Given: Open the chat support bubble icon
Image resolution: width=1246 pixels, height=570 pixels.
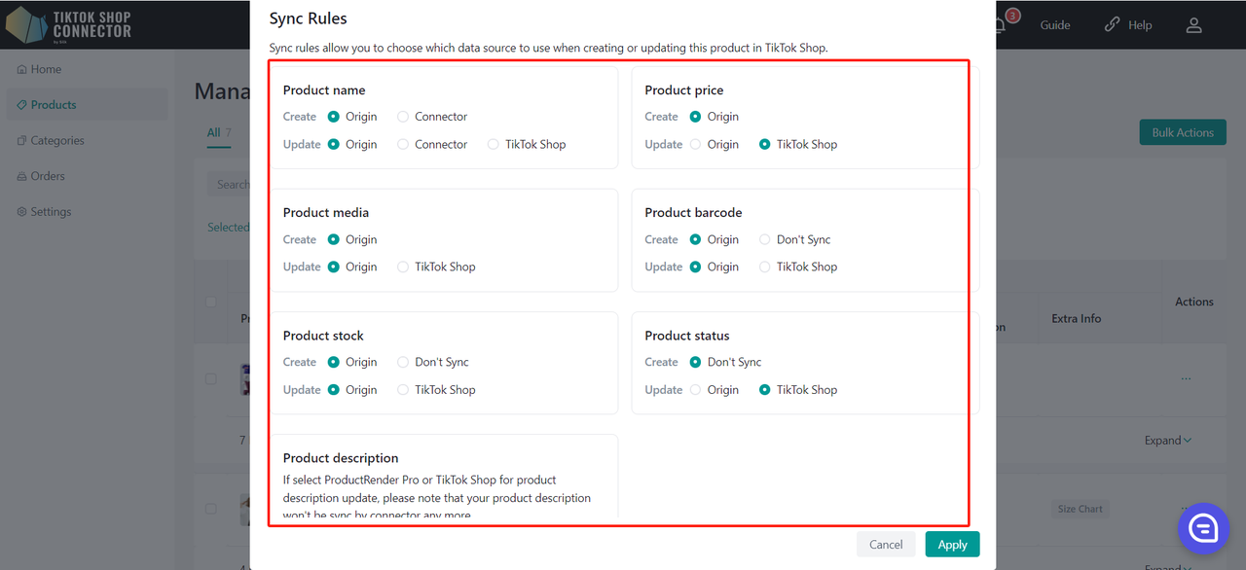Looking at the screenshot, I should (x=1204, y=528).
